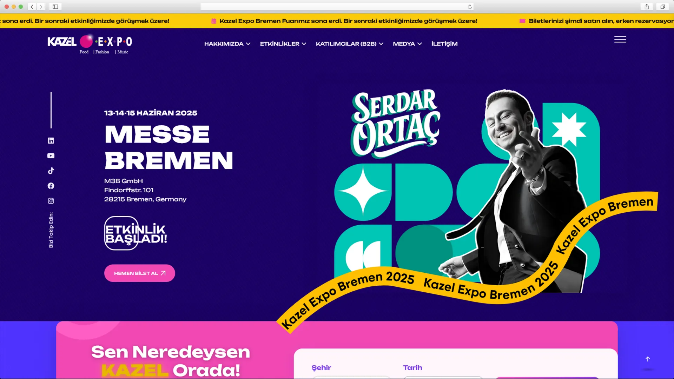Open the Instagram social icon
The width and height of the screenshot is (674, 379).
51,201
